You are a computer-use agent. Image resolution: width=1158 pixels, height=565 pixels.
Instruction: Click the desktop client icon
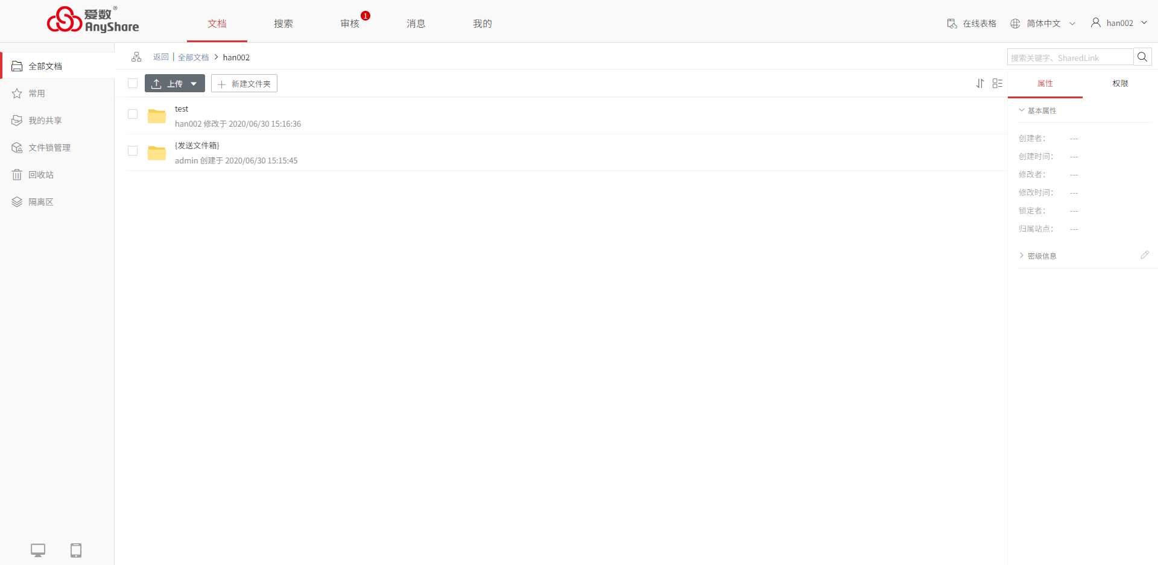(38, 550)
